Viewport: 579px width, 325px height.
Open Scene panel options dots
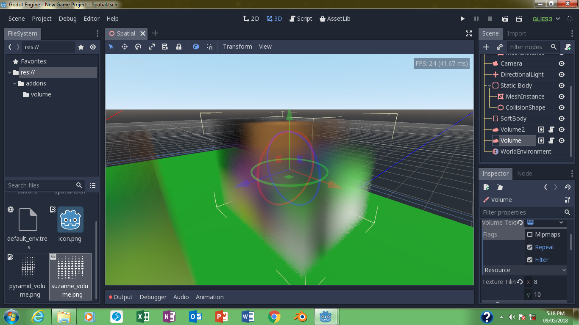coord(572,33)
